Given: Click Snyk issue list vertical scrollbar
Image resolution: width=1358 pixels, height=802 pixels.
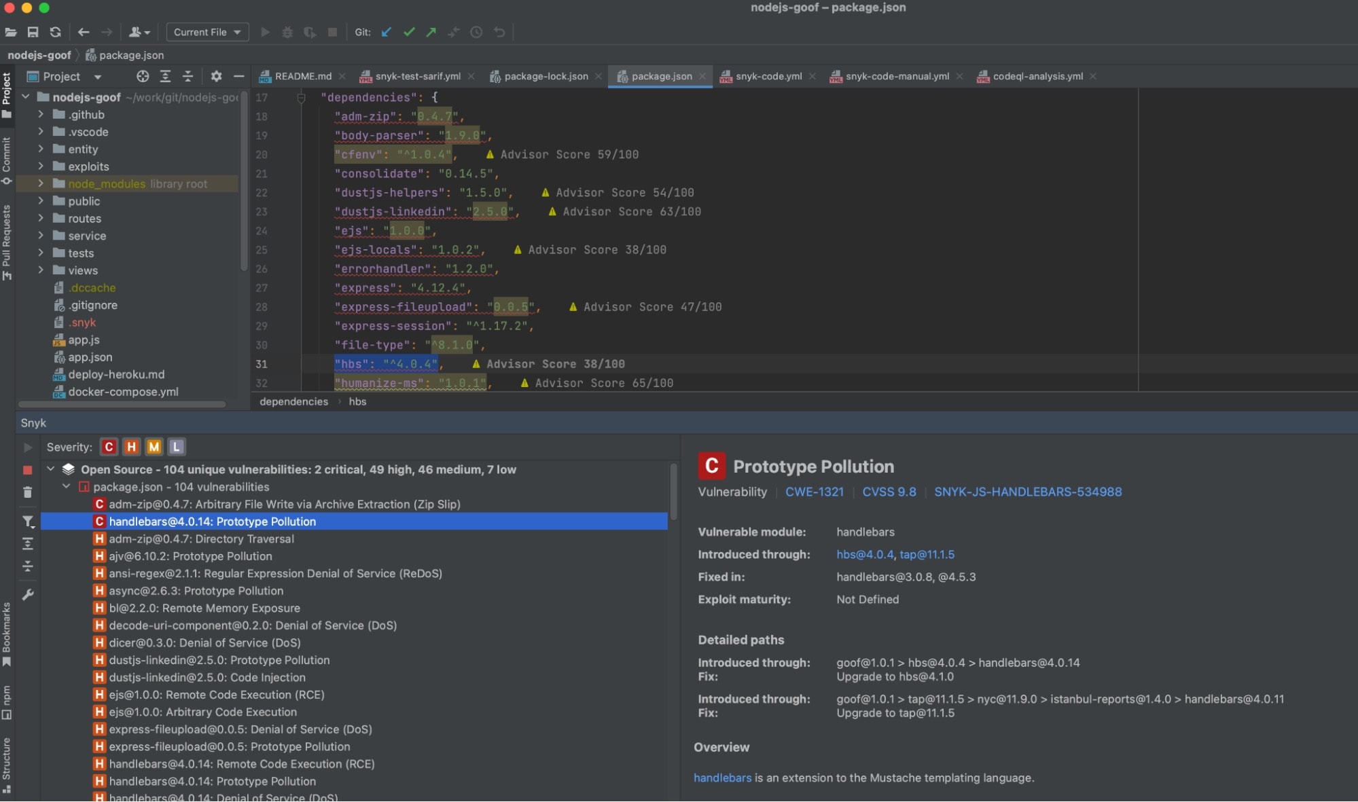Looking at the screenshot, I should tap(673, 492).
